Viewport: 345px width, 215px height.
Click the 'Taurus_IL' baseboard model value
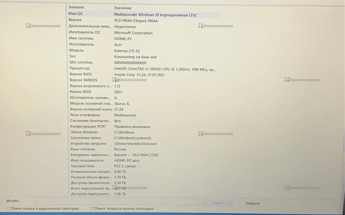pos(122,104)
